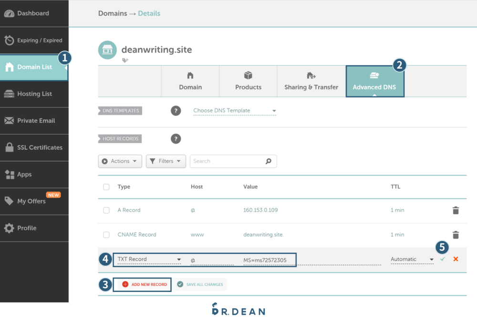Click the DNS Templates help question mark

(x=176, y=111)
